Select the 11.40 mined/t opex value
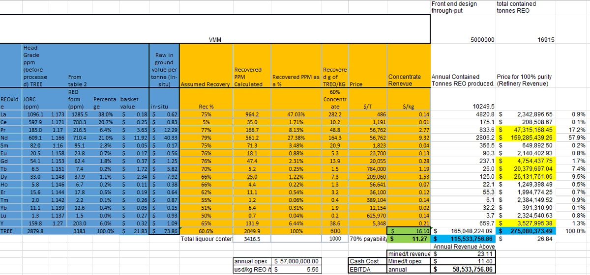 485,261
